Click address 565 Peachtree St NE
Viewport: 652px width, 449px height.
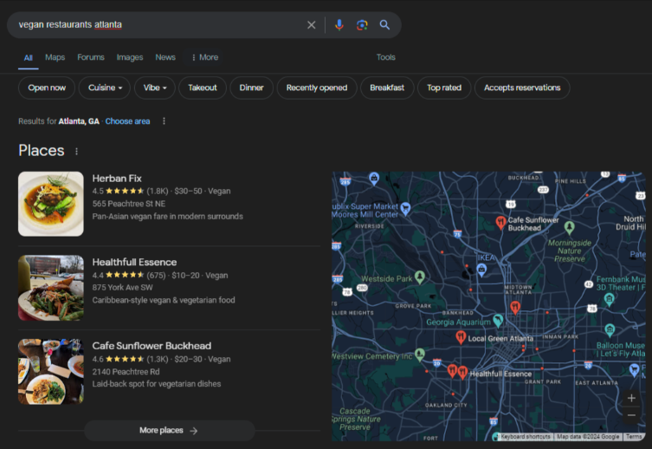click(128, 204)
